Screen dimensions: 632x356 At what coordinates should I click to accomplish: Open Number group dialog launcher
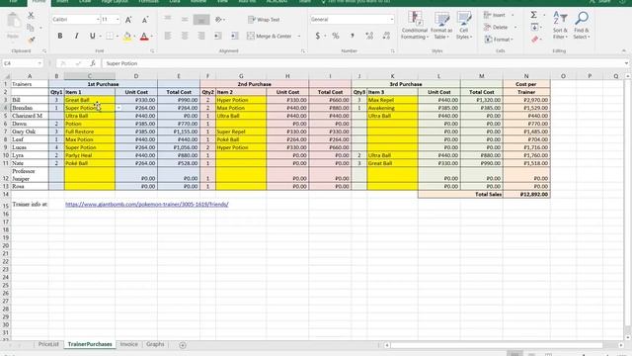pyautogui.click(x=393, y=51)
